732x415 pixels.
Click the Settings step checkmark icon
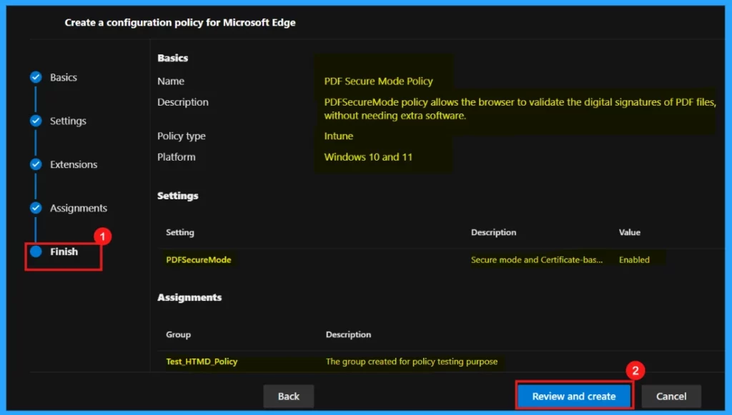[36, 121]
